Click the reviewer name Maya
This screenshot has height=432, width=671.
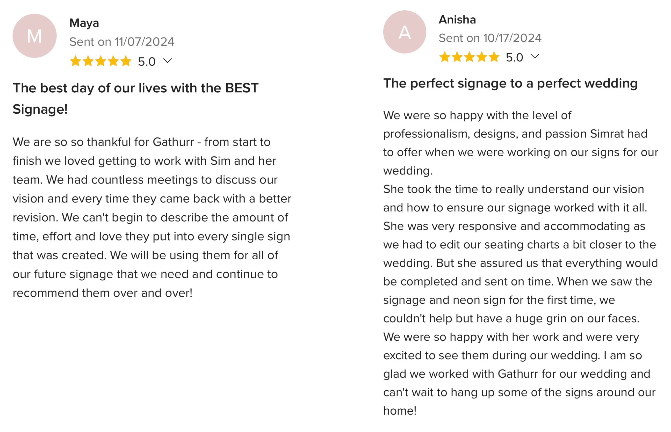click(x=84, y=23)
